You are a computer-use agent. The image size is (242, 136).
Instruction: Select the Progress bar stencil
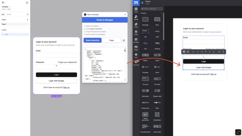click(146, 103)
